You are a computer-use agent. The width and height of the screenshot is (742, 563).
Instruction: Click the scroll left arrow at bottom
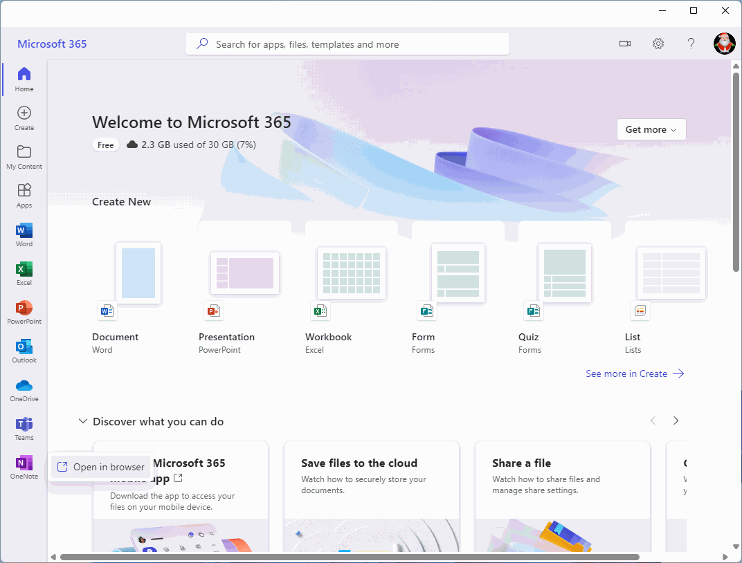coord(53,557)
